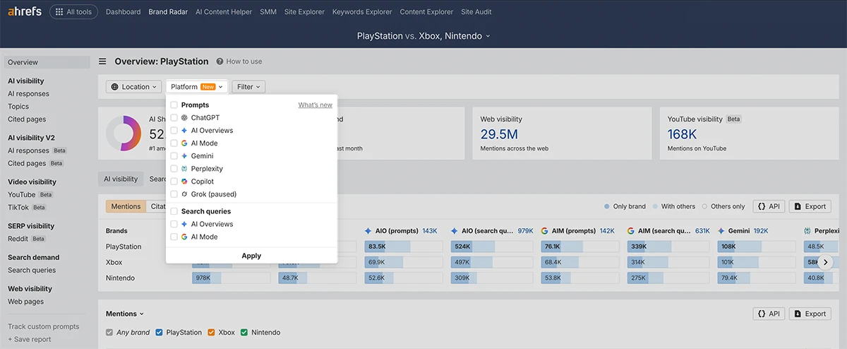This screenshot has width=847, height=349.
Task: Check the Grok (paused) checkbox
Action: click(174, 194)
